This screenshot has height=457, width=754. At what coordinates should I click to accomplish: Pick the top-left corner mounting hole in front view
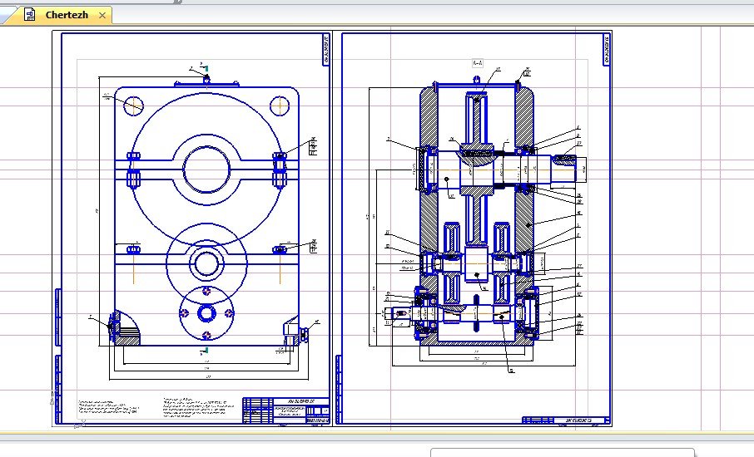(x=132, y=105)
